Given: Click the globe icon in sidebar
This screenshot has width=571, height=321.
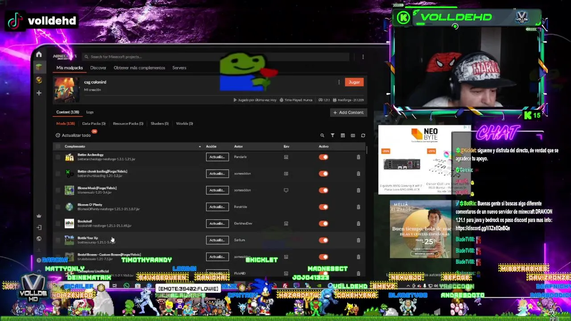Looking at the screenshot, I should [x=39, y=239].
